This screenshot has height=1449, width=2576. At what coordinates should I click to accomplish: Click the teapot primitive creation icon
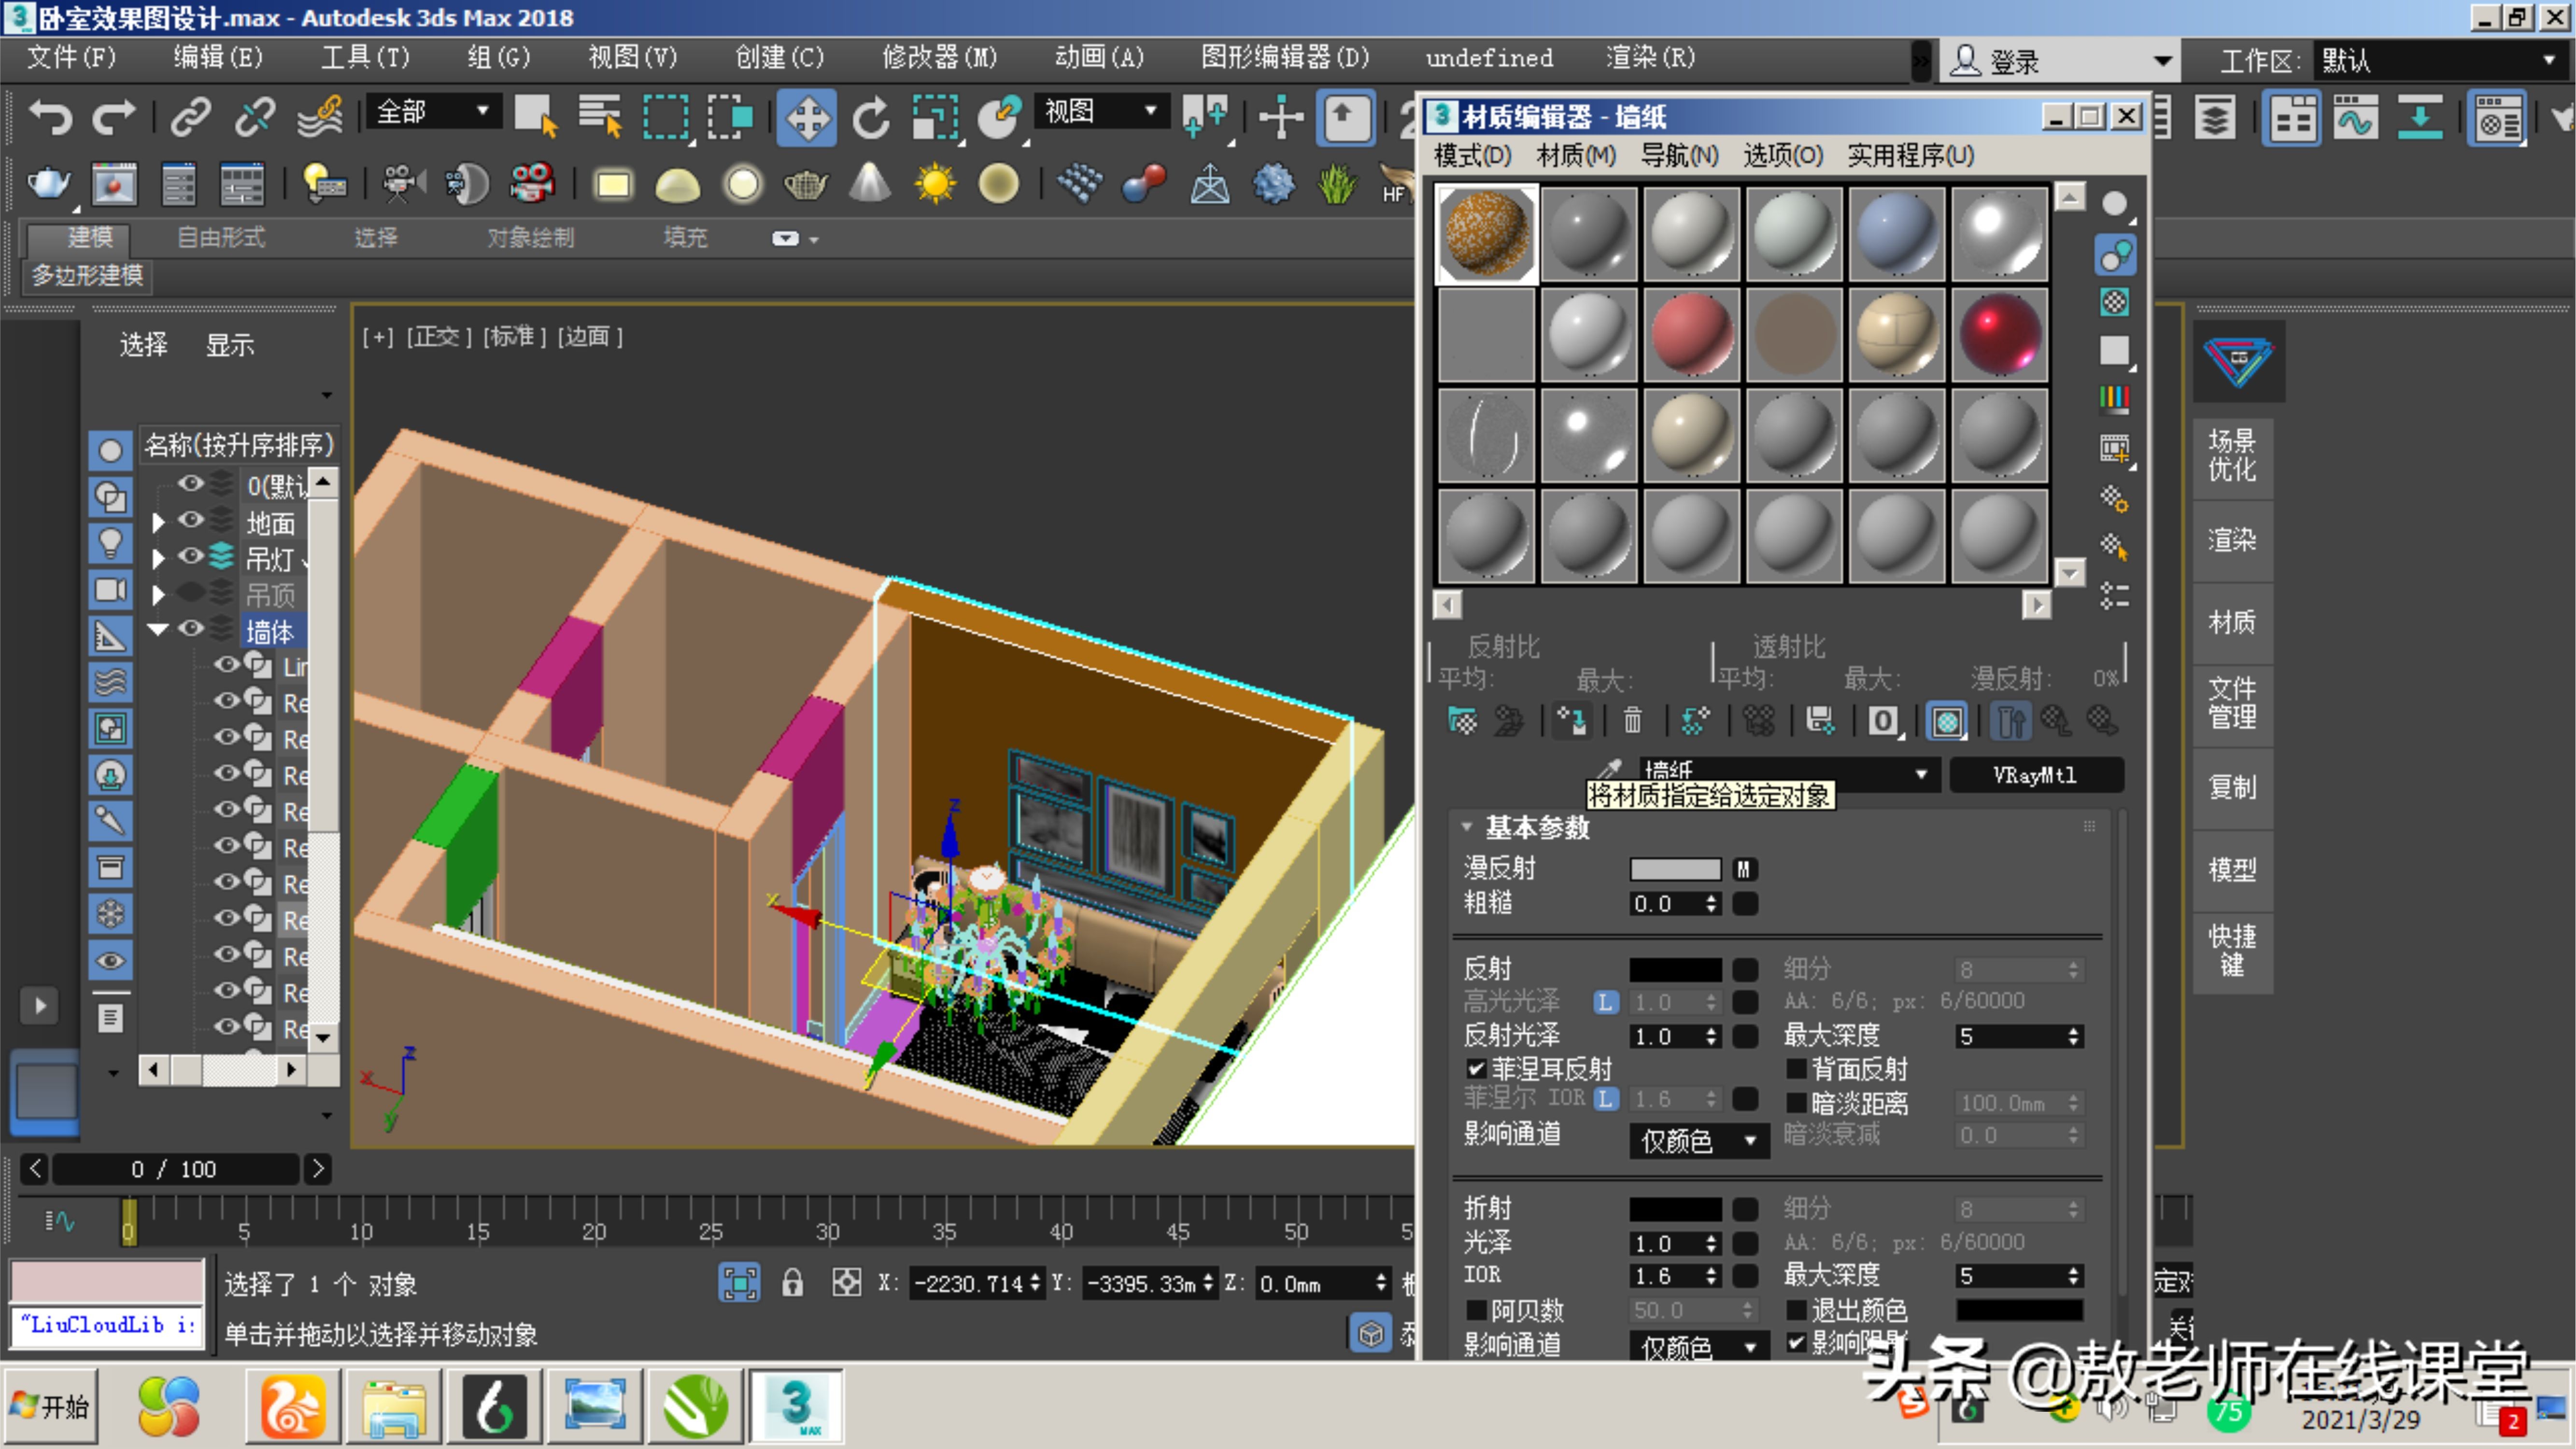pos(806,184)
